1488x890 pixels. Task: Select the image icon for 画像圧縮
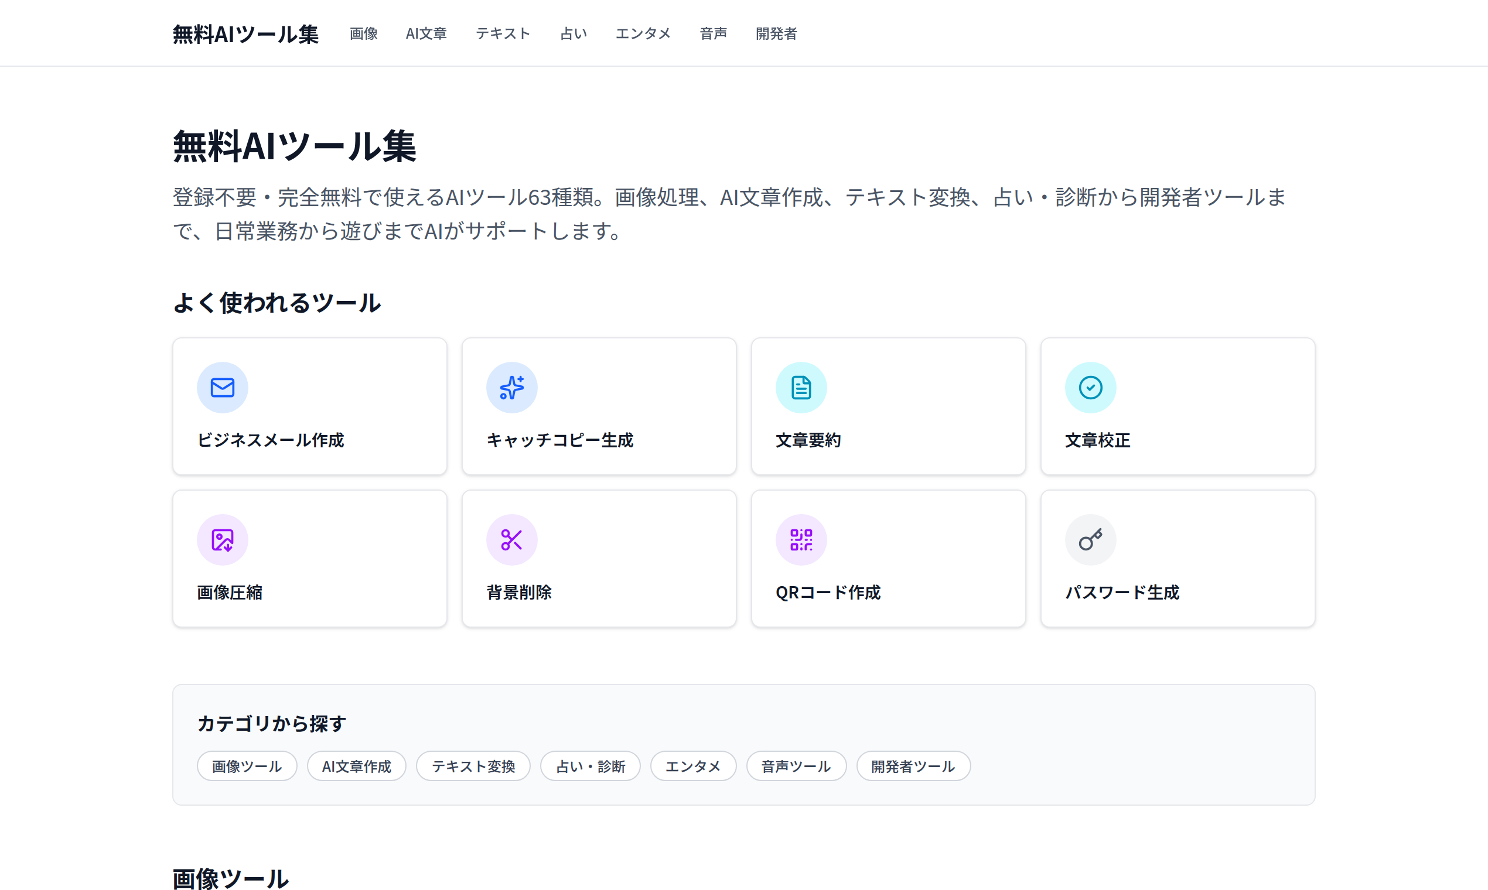pyautogui.click(x=222, y=539)
